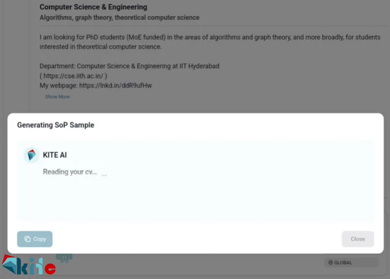The width and height of the screenshot is (390, 279).
Task: Open the cse.iith.ac.in department link
Action: (x=73, y=76)
